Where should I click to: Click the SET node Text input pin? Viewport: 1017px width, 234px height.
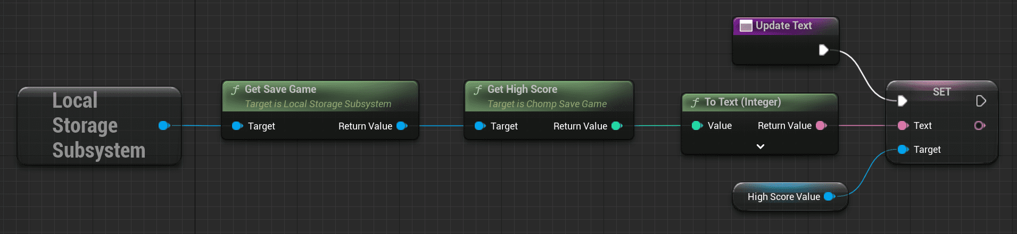click(903, 126)
